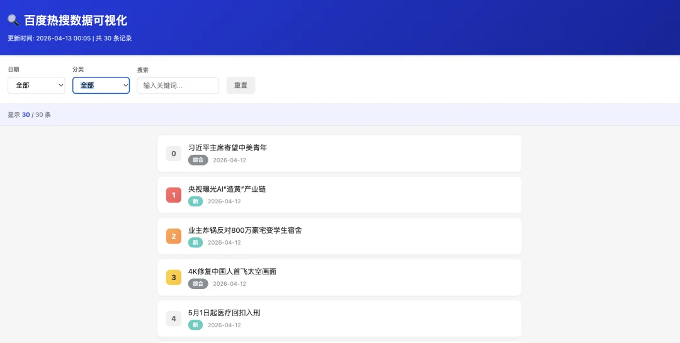The height and width of the screenshot is (343, 680).
Task: Click yellow rank badge 3
Action: (x=174, y=278)
